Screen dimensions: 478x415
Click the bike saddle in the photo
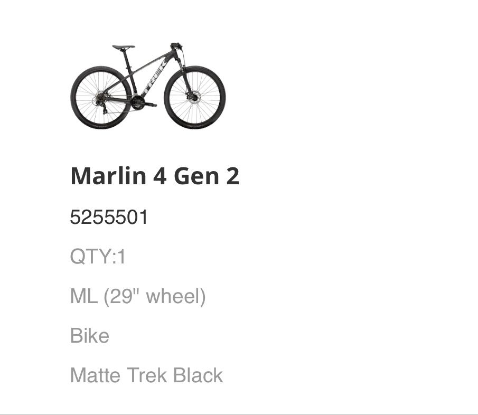pos(123,47)
